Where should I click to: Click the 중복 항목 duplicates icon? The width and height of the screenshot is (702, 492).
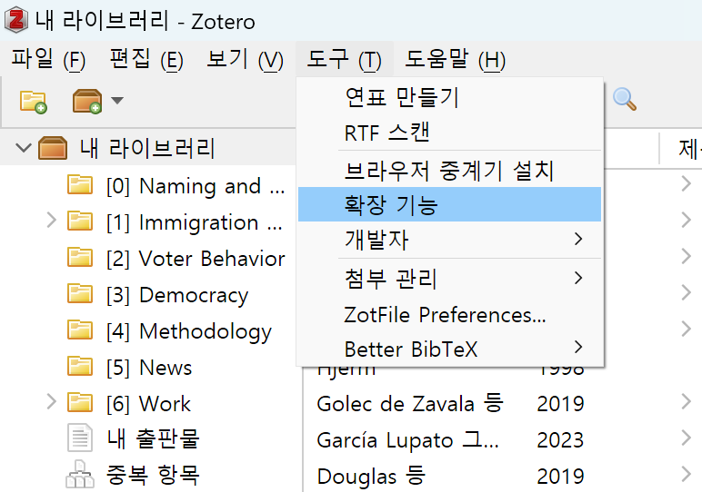coord(80,474)
